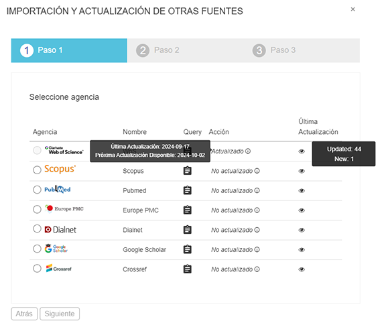Screen dimensions: 380x331
Task: Click the Siguiente button
Action: tap(60, 314)
